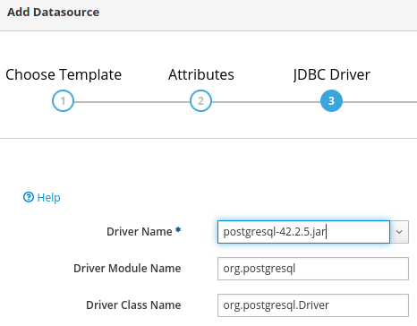417x326 pixels.
Task: Click the Driver Class Name label
Action: click(133, 305)
